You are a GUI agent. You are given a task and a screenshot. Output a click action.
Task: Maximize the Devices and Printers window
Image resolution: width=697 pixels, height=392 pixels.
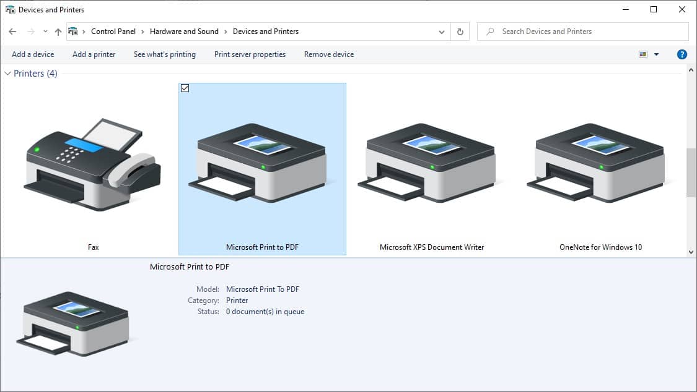click(x=654, y=9)
